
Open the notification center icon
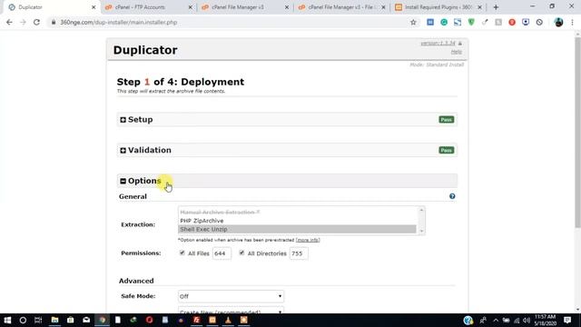click(x=567, y=320)
